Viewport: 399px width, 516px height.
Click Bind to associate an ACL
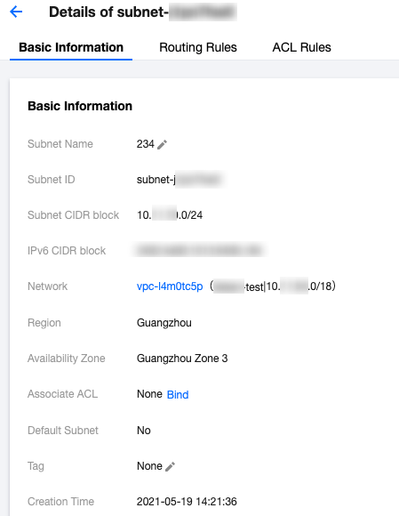click(178, 395)
